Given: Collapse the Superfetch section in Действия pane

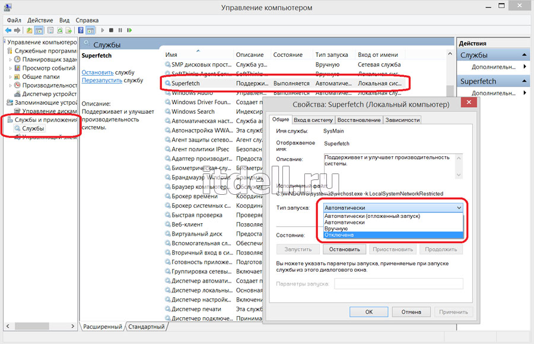Looking at the screenshot, I should [524, 81].
